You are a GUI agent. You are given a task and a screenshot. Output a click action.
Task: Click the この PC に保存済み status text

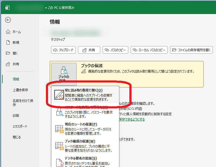pyautogui.click(x=61, y=8)
